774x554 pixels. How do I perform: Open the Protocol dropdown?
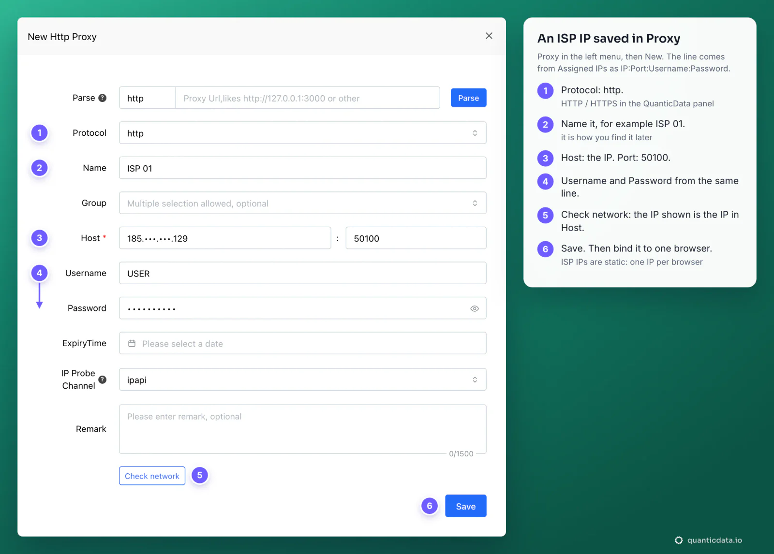[x=303, y=133]
